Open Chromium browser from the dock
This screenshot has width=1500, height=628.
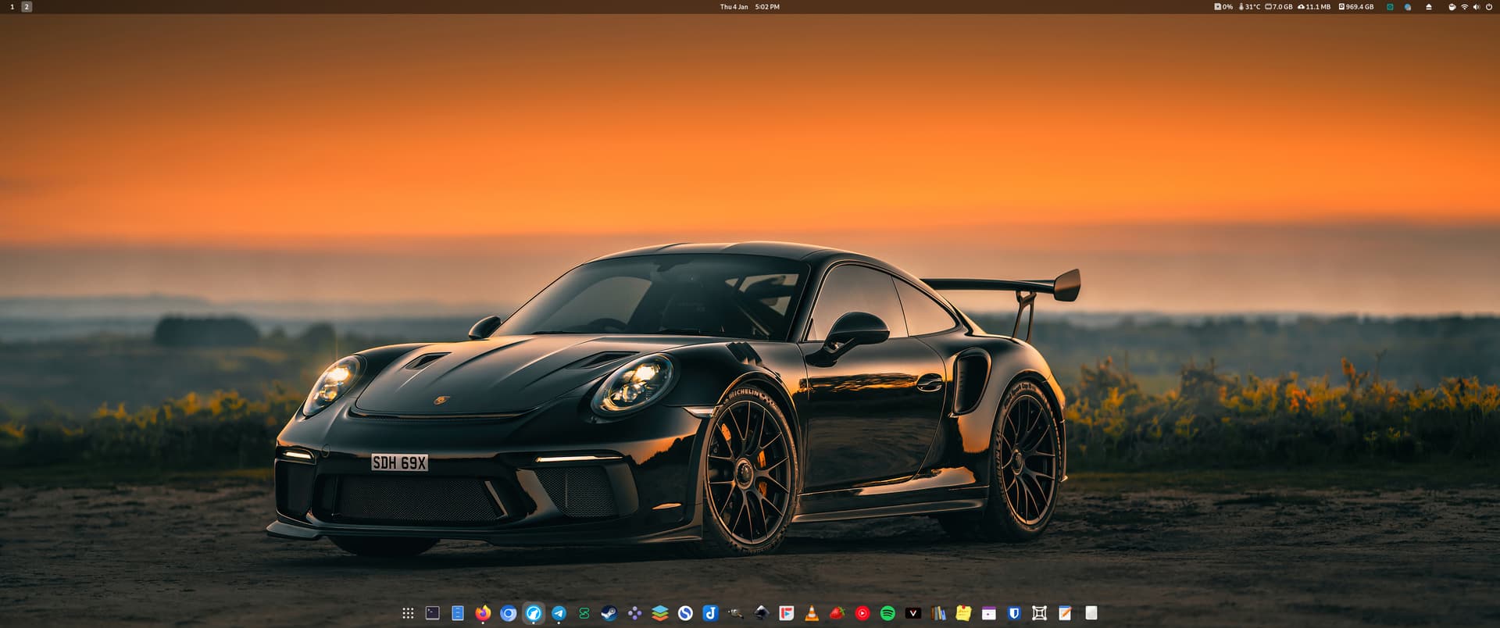coord(509,613)
